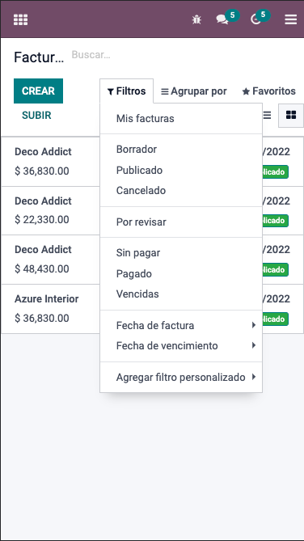Select the Borrador filter
Image resolution: width=304 pixels, height=541 pixels.
181,150
